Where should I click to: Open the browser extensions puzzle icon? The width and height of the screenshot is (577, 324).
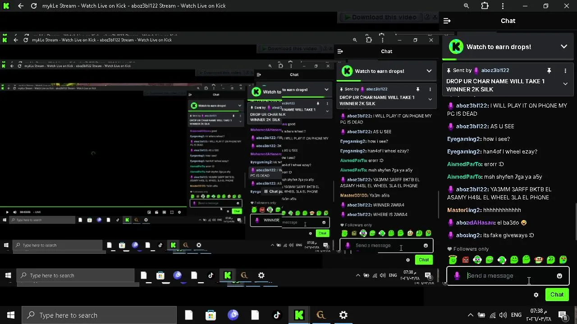coord(485,6)
